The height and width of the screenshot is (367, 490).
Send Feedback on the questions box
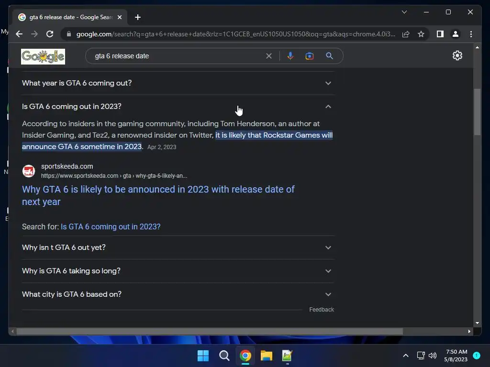[322, 310]
